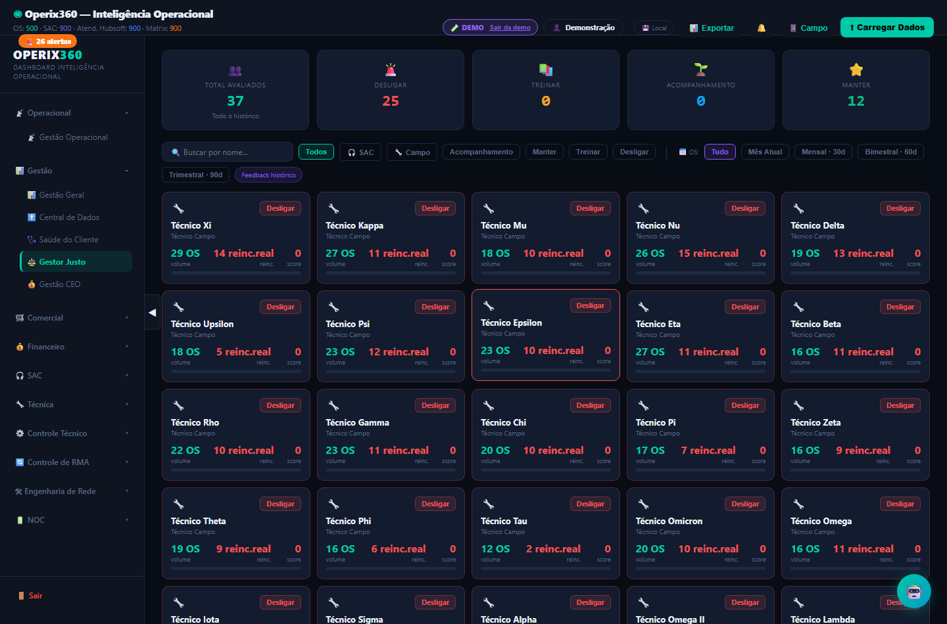The image size is (947, 624).
Task: Open the notification bell in header
Action: point(762,28)
